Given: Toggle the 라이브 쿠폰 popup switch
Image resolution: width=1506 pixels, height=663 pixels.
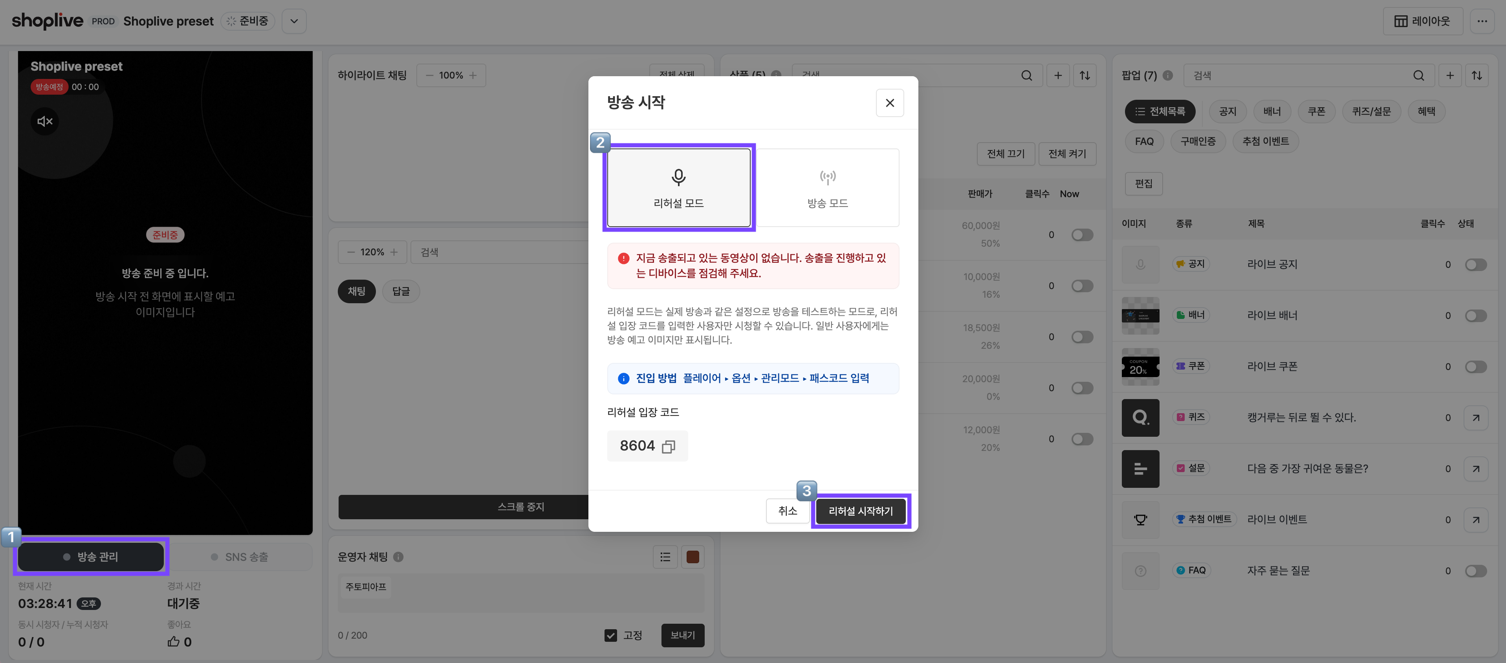Looking at the screenshot, I should [1475, 366].
